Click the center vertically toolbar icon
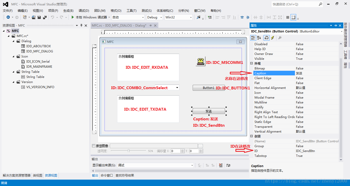The width and height of the screenshot is (350, 186). 242,17
